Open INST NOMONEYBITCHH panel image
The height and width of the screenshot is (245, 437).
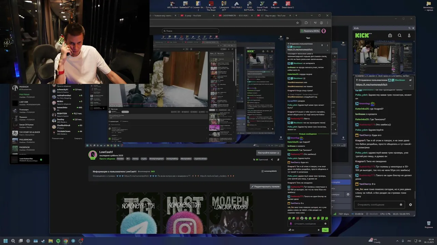tap(184, 213)
